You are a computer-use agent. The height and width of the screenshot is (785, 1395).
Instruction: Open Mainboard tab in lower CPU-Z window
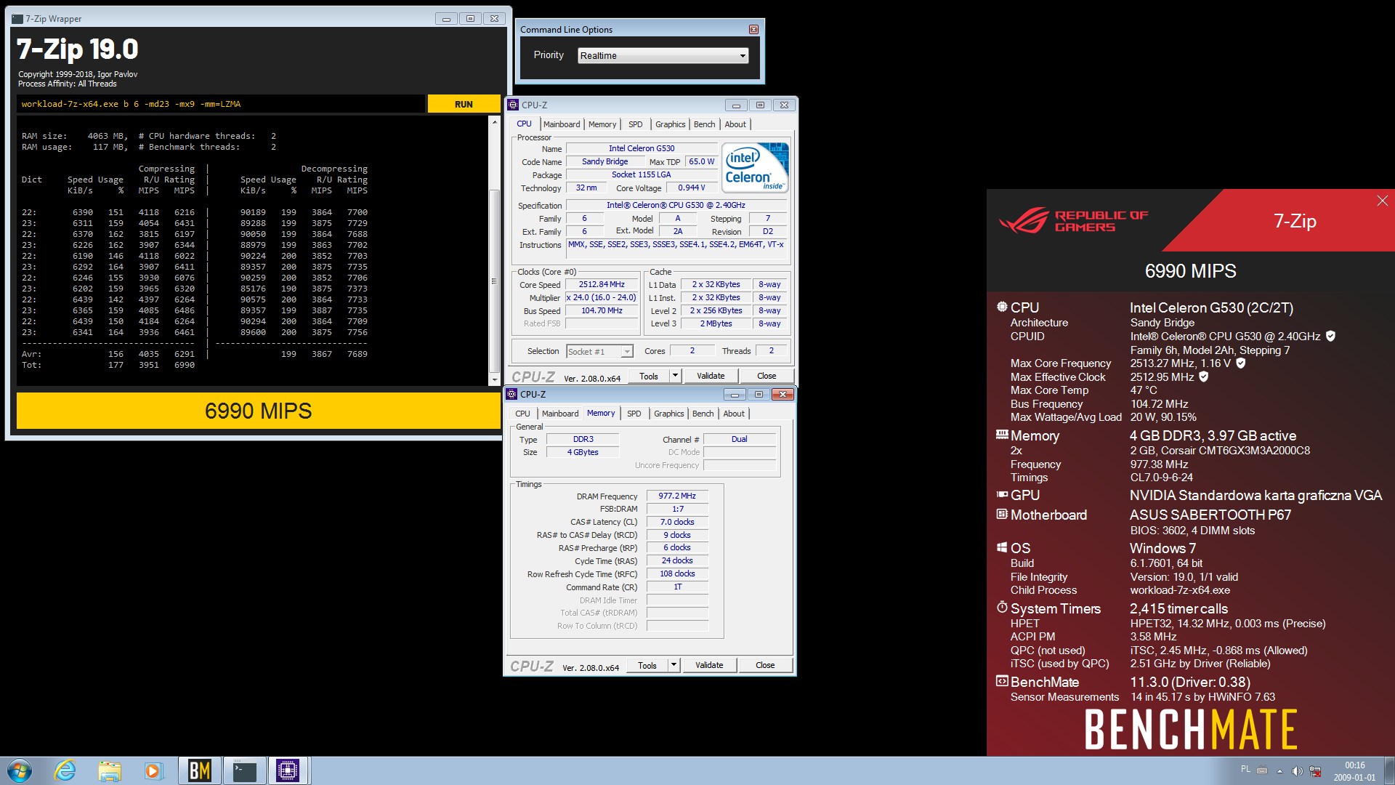[560, 414]
